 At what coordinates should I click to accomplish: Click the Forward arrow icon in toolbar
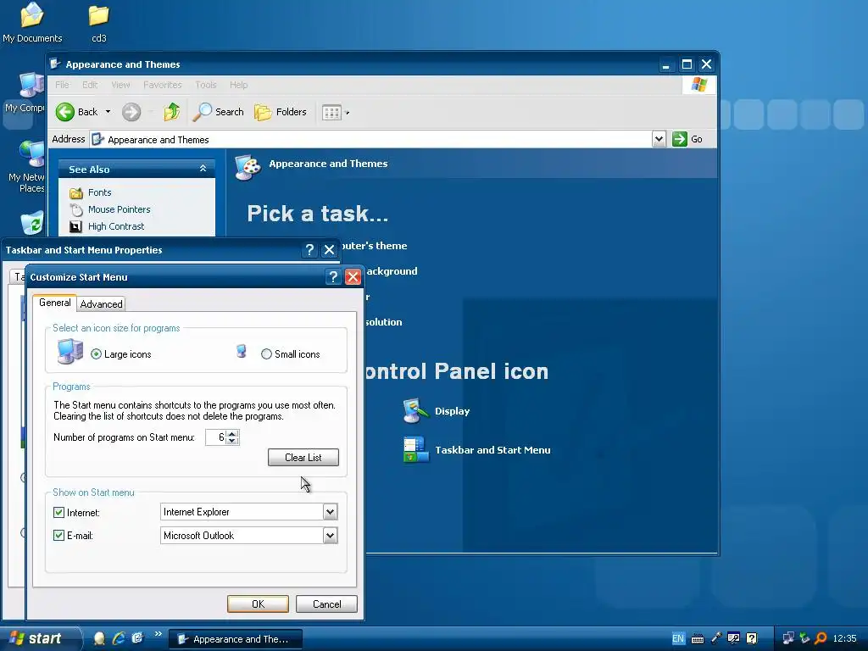(131, 112)
